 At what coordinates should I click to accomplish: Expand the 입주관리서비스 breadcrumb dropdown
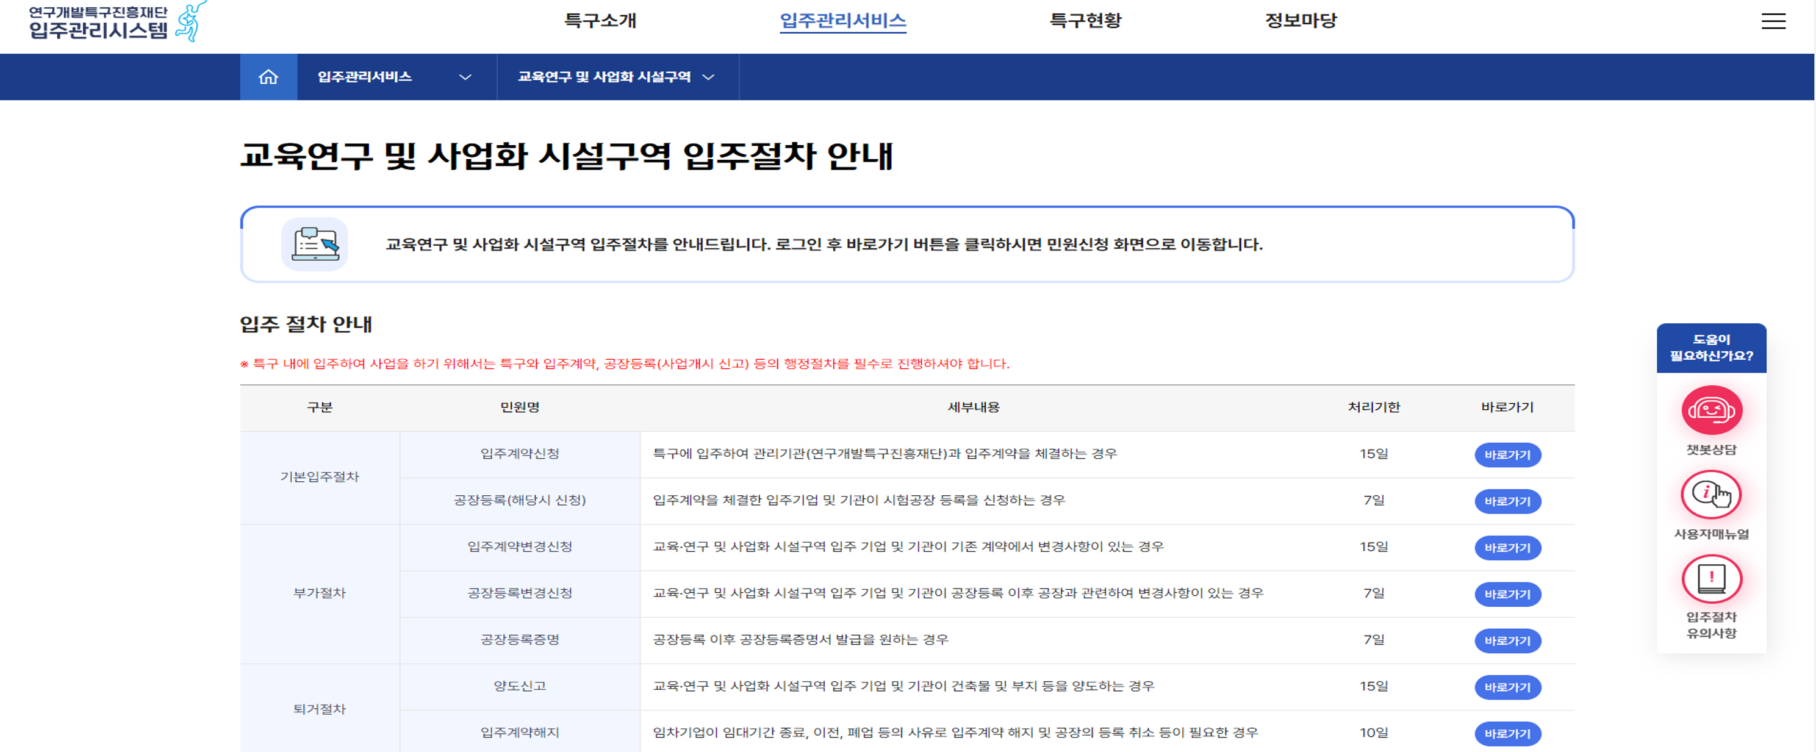[x=395, y=77]
